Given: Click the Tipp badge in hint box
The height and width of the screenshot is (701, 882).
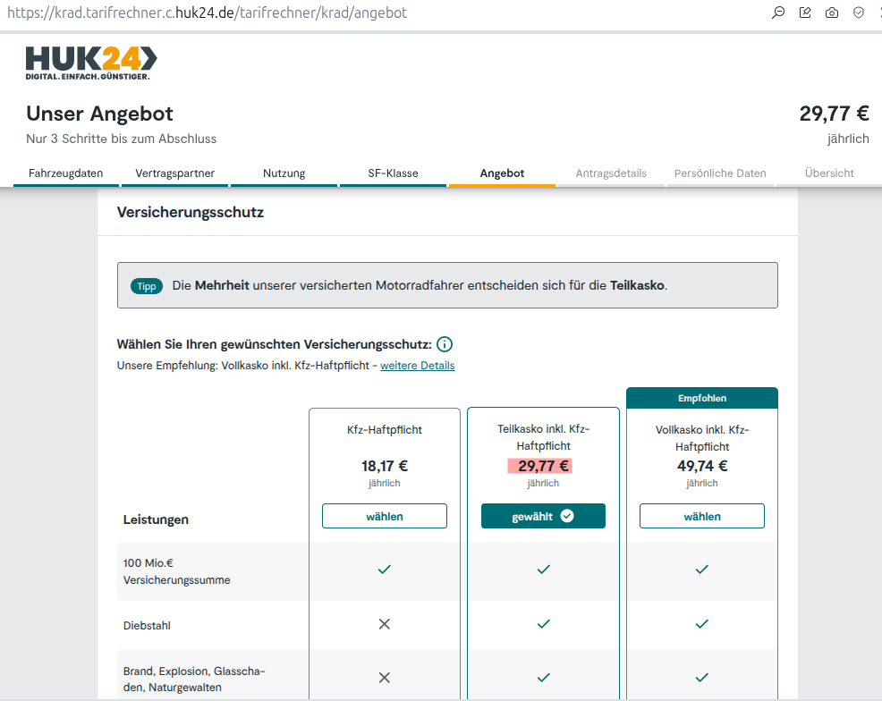Looking at the screenshot, I should (x=147, y=286).
